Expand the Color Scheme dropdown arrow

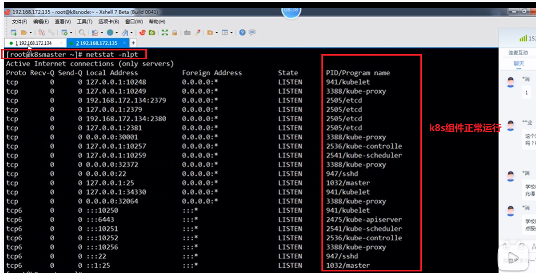[x=102, y=33]
